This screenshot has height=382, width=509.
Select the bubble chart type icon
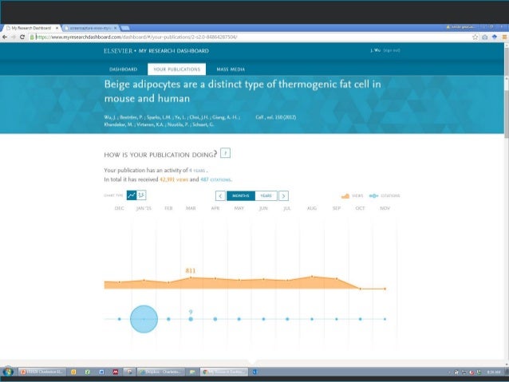141,195
